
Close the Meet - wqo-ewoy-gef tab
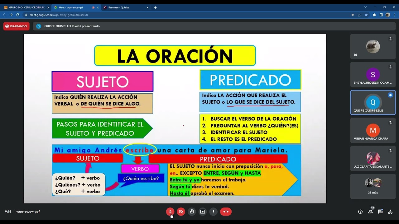tap(98, 7)
